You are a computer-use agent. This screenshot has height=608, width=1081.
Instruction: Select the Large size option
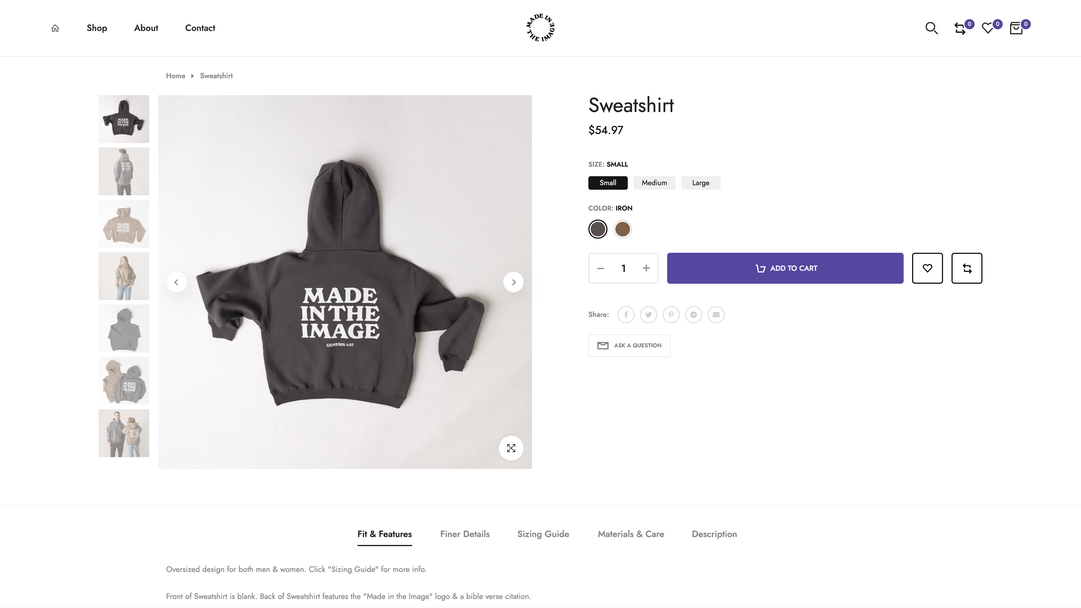point(700,182)
